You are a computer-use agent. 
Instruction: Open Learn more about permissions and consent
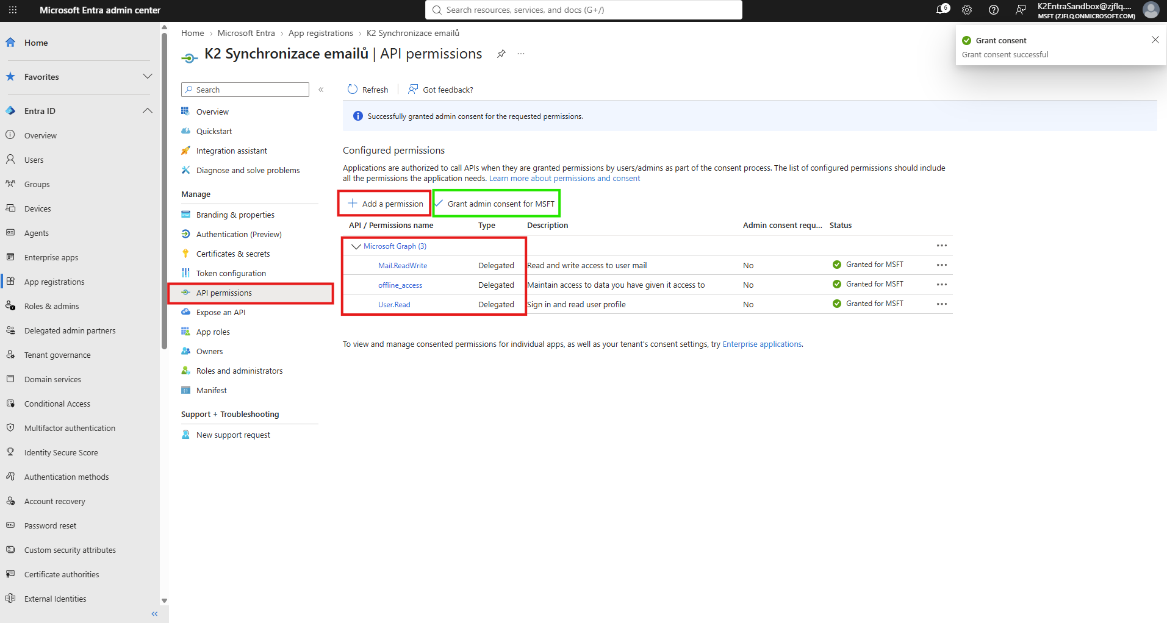click(x=564, y=179)
